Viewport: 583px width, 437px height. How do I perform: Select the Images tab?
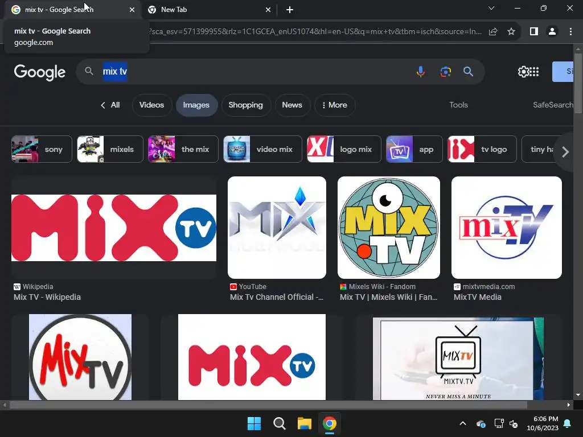(196, 105)
